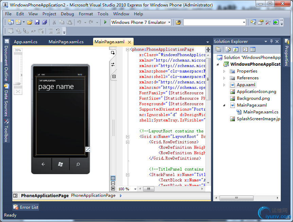Swap the design and XAML panes
The image size is (293, 222).
click(x=113, y=65)
